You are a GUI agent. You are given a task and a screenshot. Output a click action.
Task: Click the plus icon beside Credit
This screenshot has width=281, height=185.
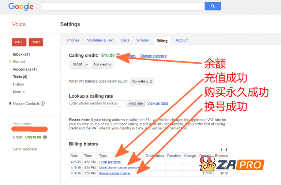pos(45,137)
